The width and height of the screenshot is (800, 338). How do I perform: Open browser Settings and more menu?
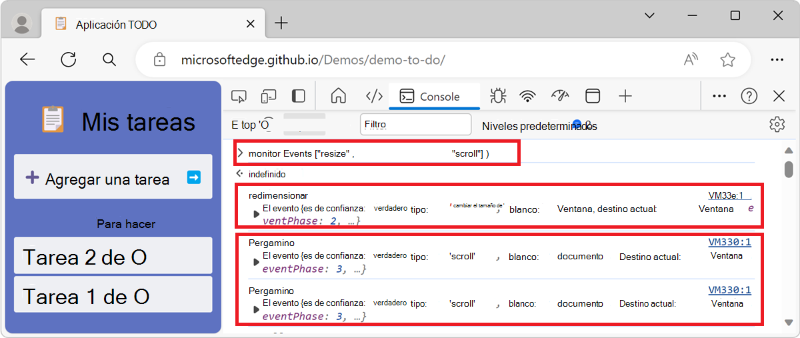click(777, 59)
